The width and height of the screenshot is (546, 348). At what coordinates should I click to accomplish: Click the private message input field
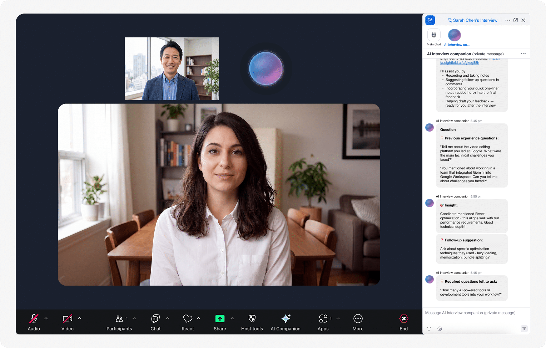pos(470,313)
